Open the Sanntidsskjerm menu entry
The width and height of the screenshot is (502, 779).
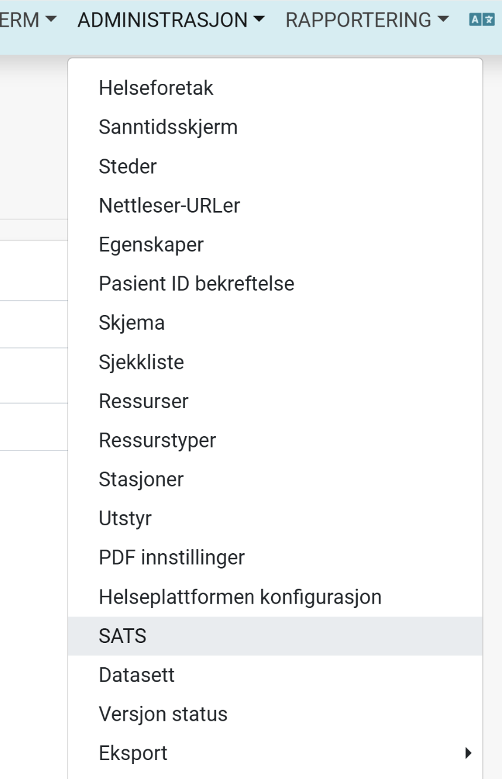(x=168, y=127)
